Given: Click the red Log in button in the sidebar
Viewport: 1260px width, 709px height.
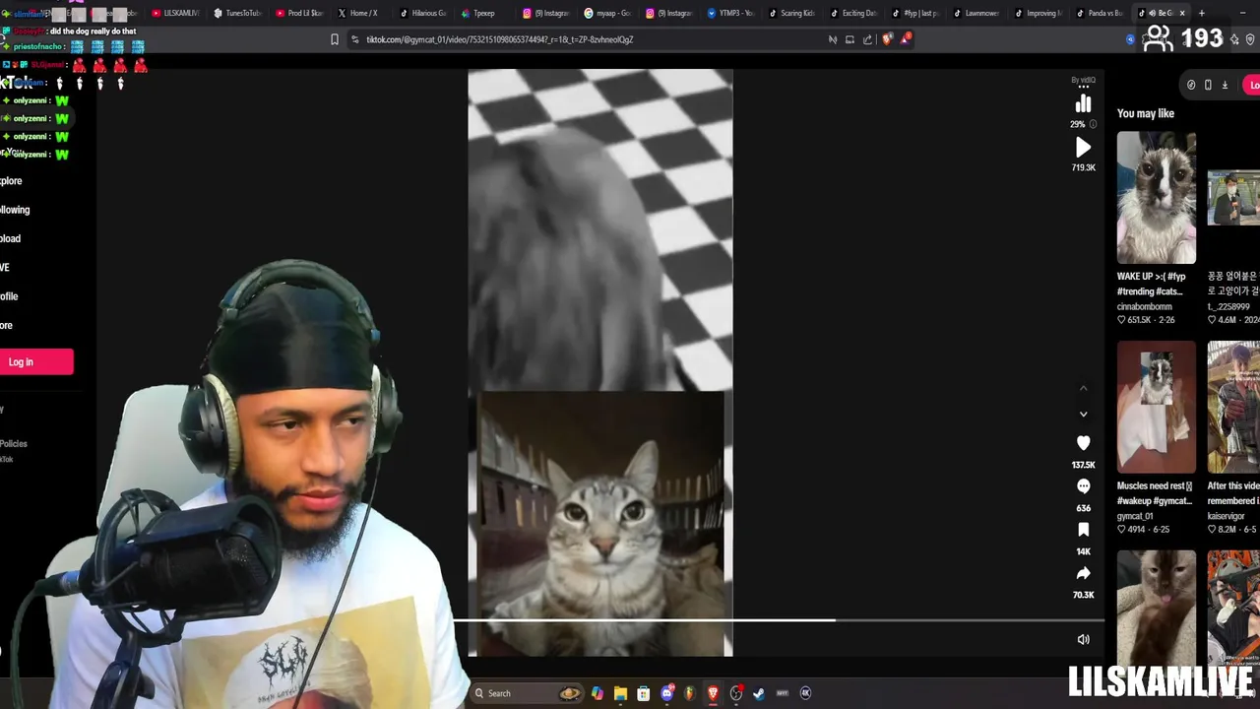Looking at the screenshot, I should pos(34,361).
